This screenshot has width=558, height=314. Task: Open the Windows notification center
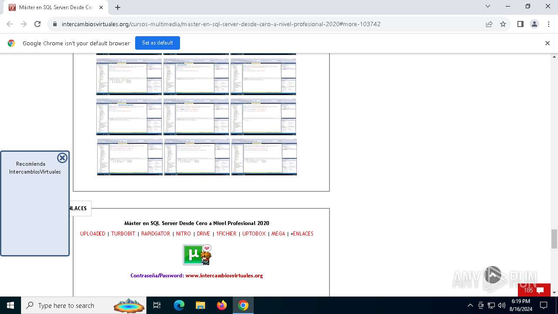544,305
